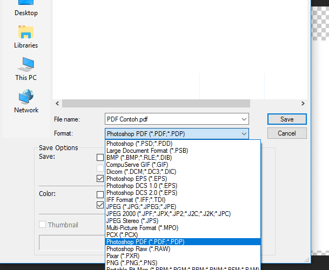The height and width of the screenshot is (270, 329).
Task: Select This PC in the sidebar
Action: (x=26, y=69)
